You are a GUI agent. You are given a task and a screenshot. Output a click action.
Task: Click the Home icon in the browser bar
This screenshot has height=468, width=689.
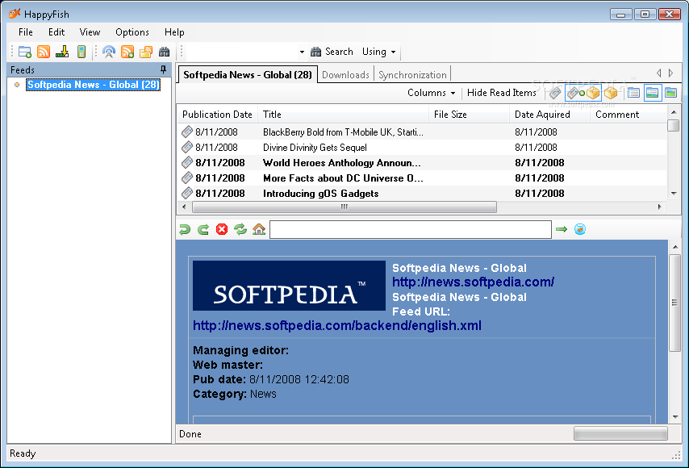tap(259, 229)
